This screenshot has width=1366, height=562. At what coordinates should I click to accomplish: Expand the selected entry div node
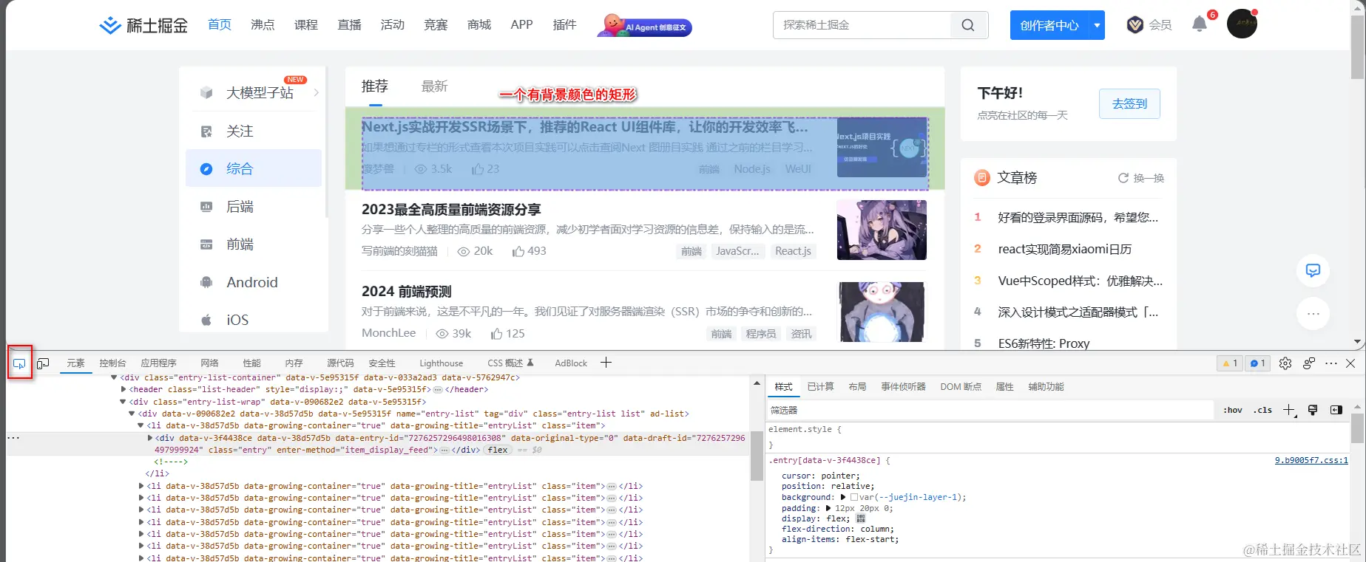coord(150,438)
